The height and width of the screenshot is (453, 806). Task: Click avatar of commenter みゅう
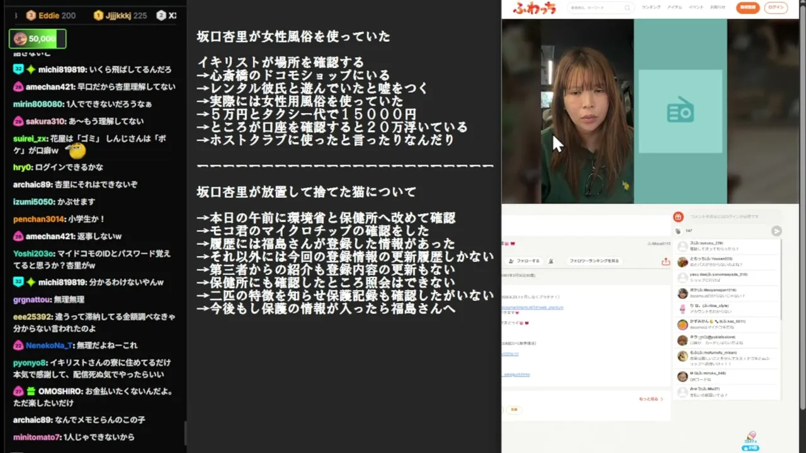tap(682, 393)
